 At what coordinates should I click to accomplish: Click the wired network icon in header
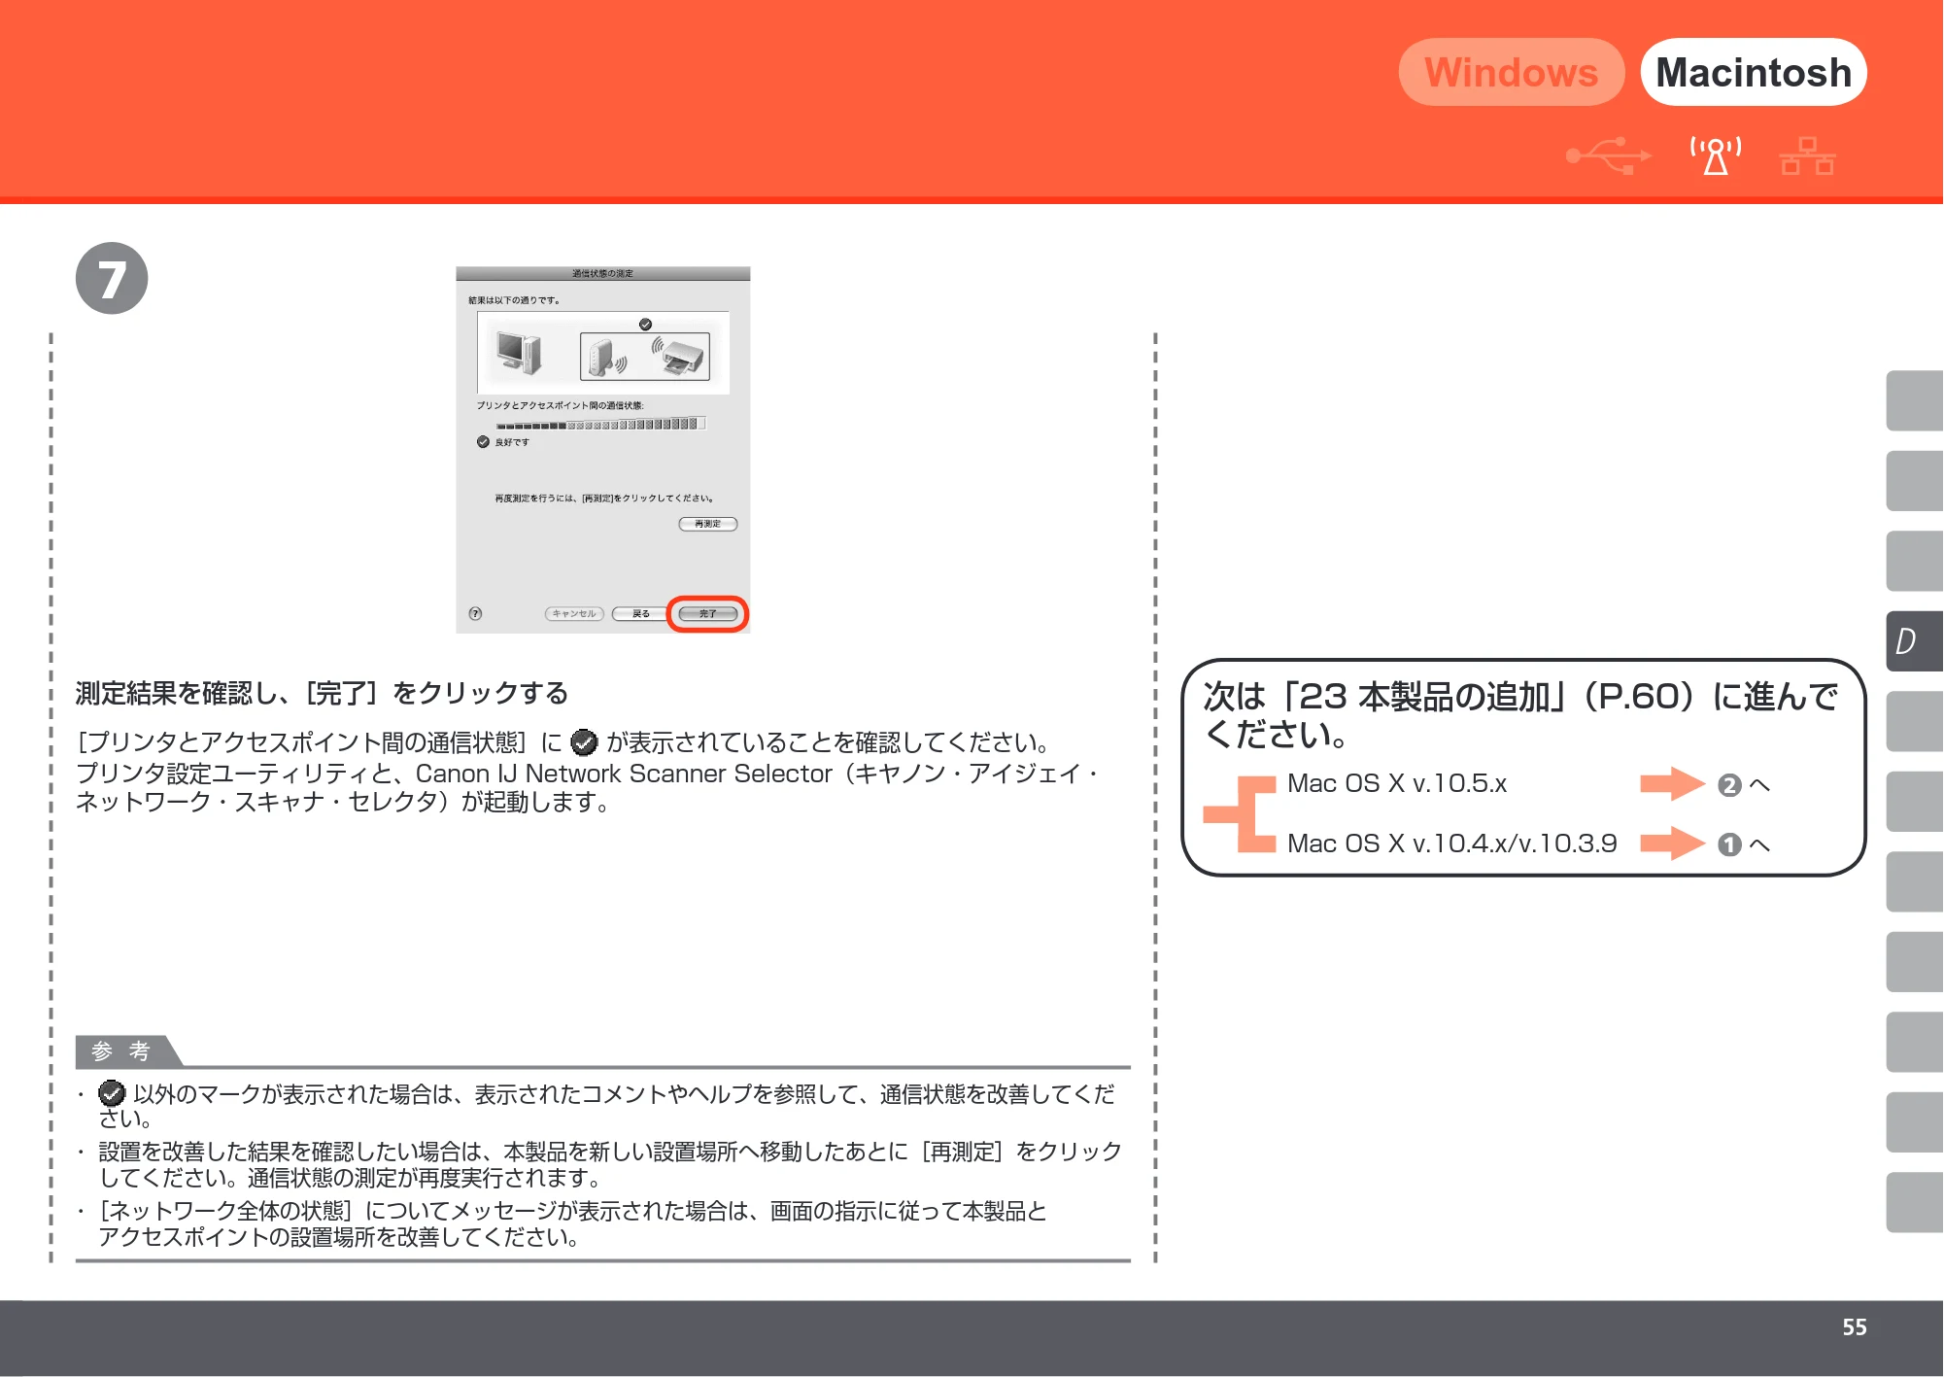click(1807, 155)
